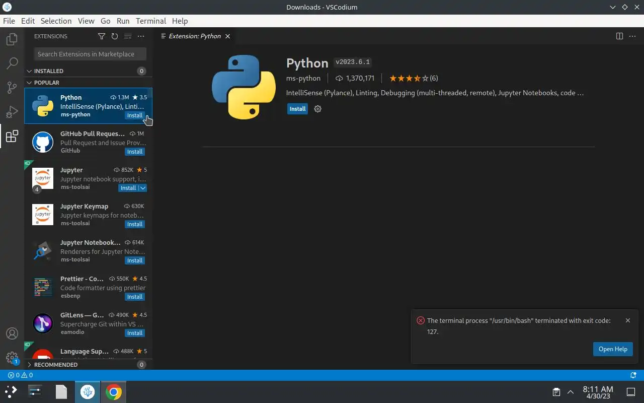This screenshot has height=403, width=644.
Task: Open Google Chrome from taskbar
Action: click(x=114, y=391)
